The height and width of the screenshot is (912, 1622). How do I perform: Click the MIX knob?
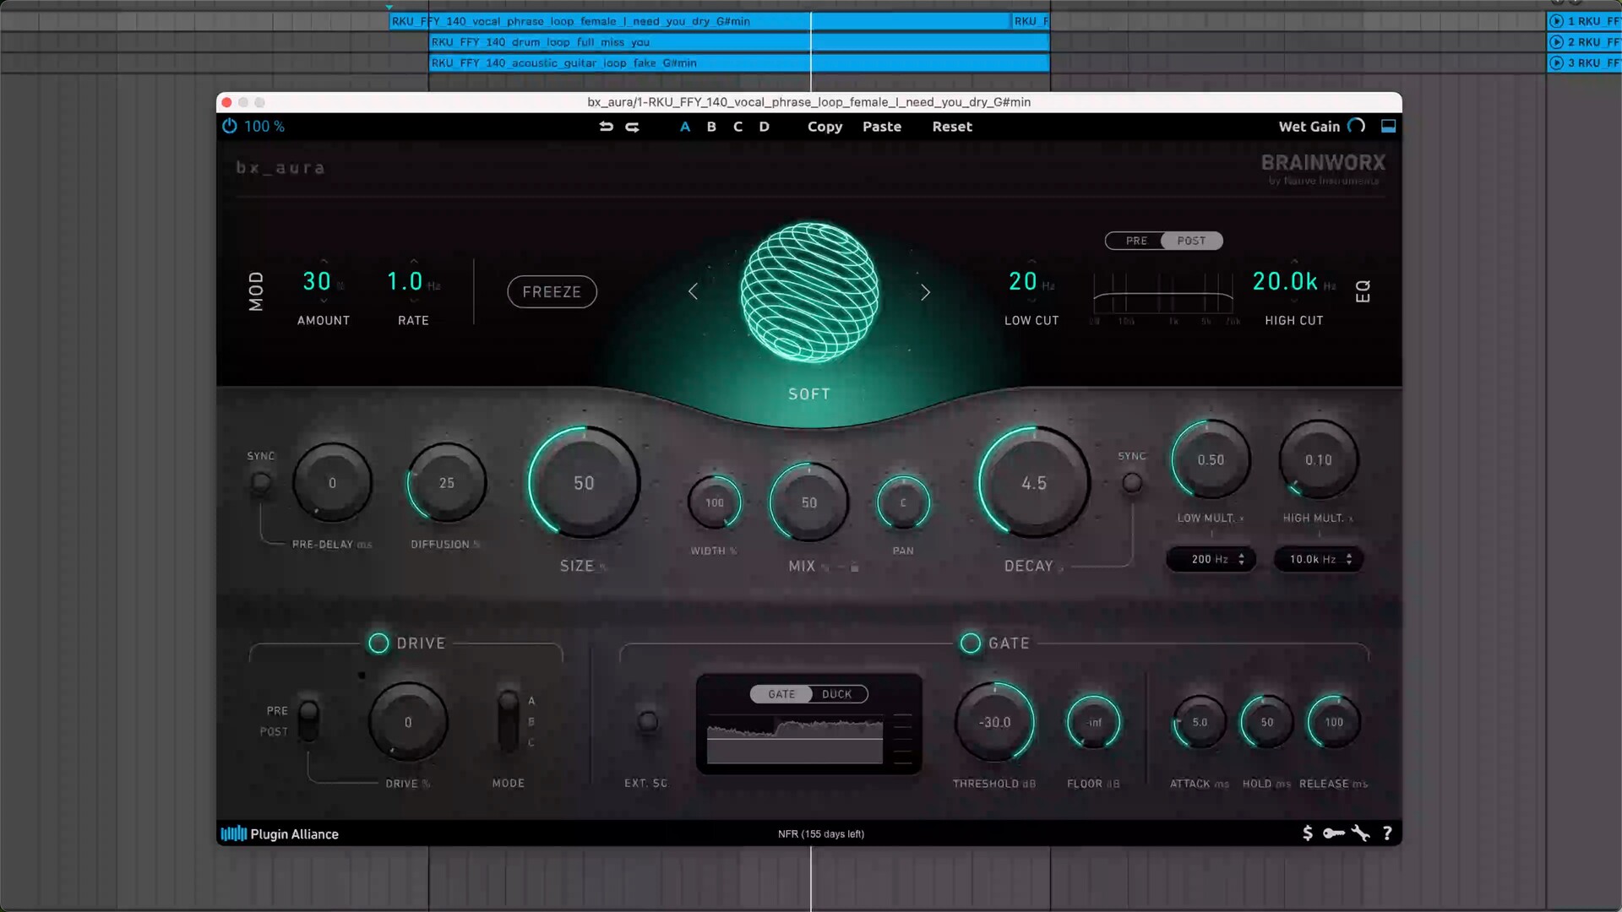click(x=808, y=502)
